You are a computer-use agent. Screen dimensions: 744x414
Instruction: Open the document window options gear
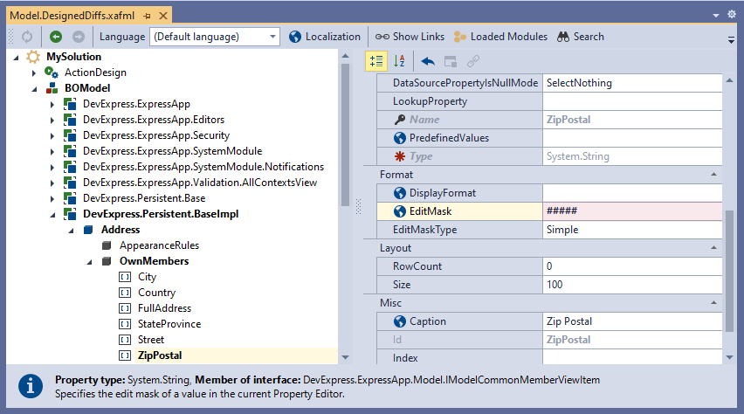[731, 15]
